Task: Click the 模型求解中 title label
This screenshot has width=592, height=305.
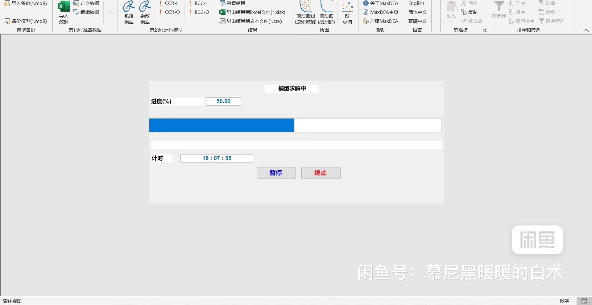Action: [292, 88]
